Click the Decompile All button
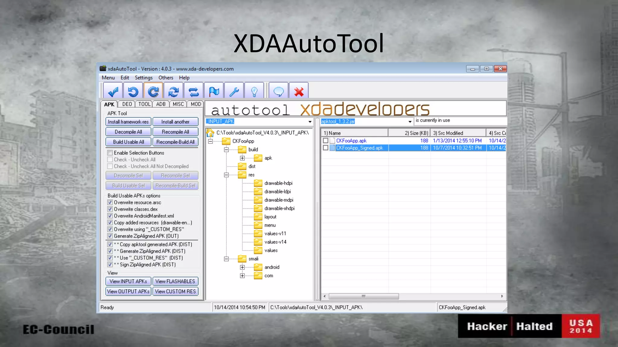 point(128,132)
